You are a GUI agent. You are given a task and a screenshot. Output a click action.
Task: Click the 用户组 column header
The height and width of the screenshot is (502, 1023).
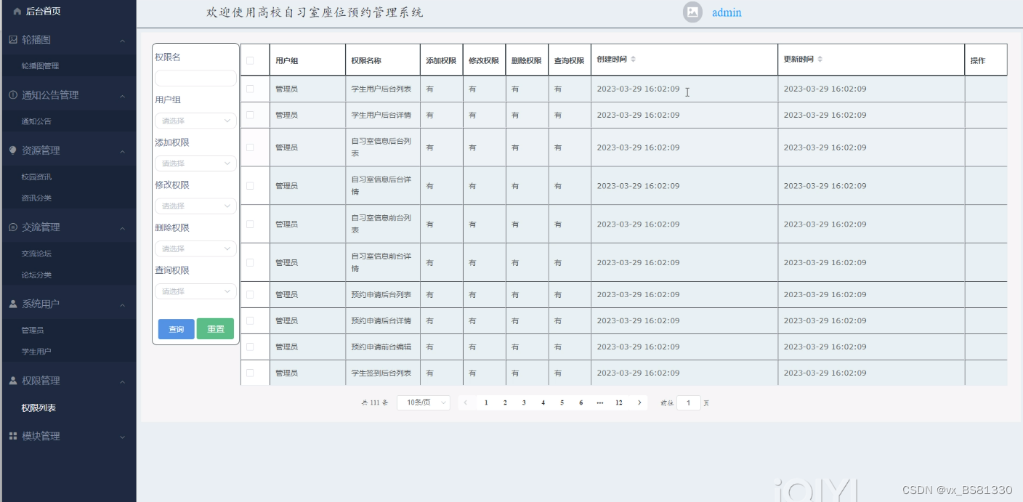tap(307, 60)
